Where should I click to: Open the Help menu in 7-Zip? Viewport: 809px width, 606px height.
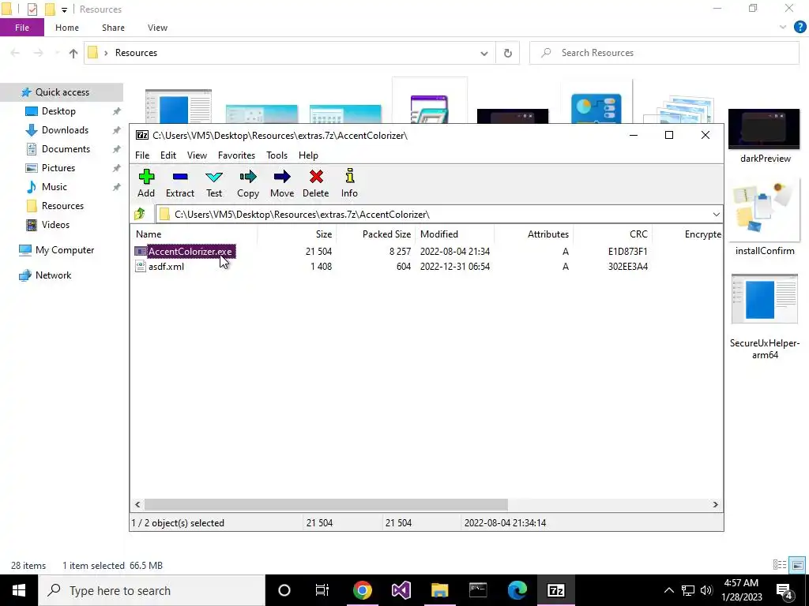click(308, 155)
